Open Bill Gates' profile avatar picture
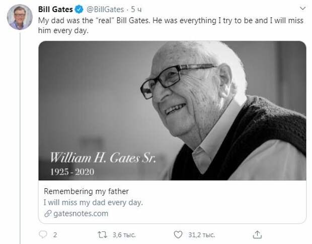 (x=20, y=18)
